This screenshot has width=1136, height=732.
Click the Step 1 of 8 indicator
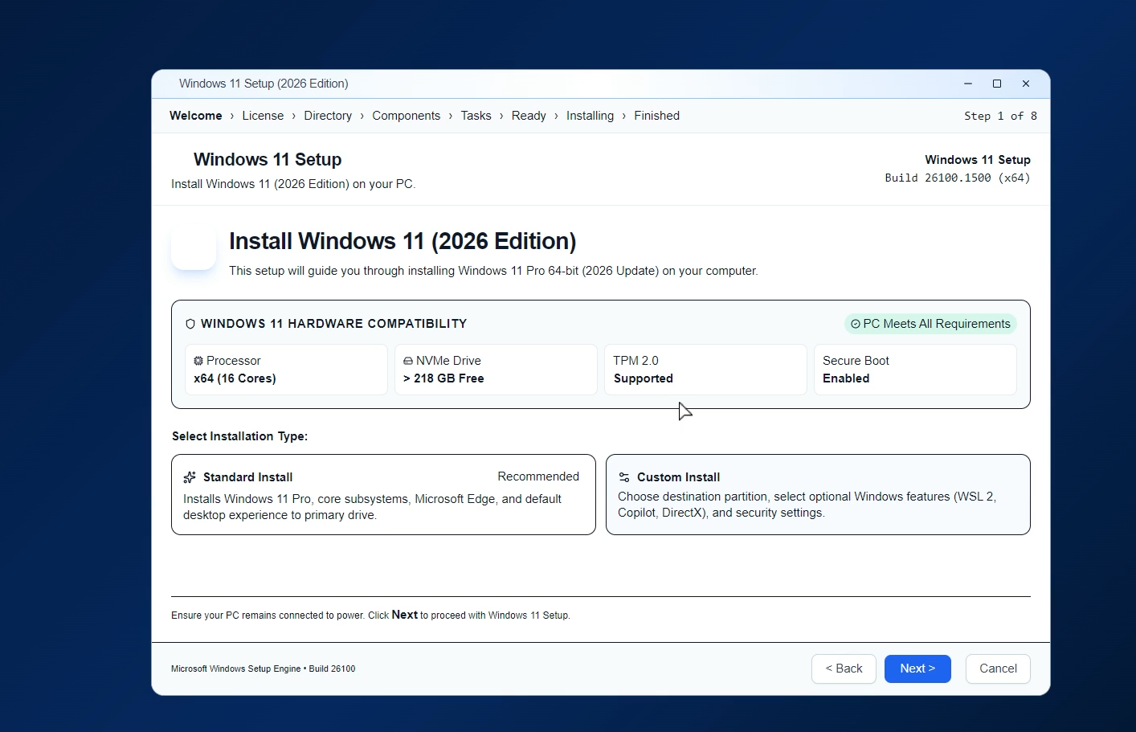tap(1000, 116)
